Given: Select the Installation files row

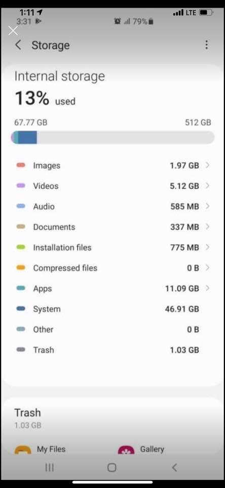Looking at the screenshot, I should (x=113, y=248).
